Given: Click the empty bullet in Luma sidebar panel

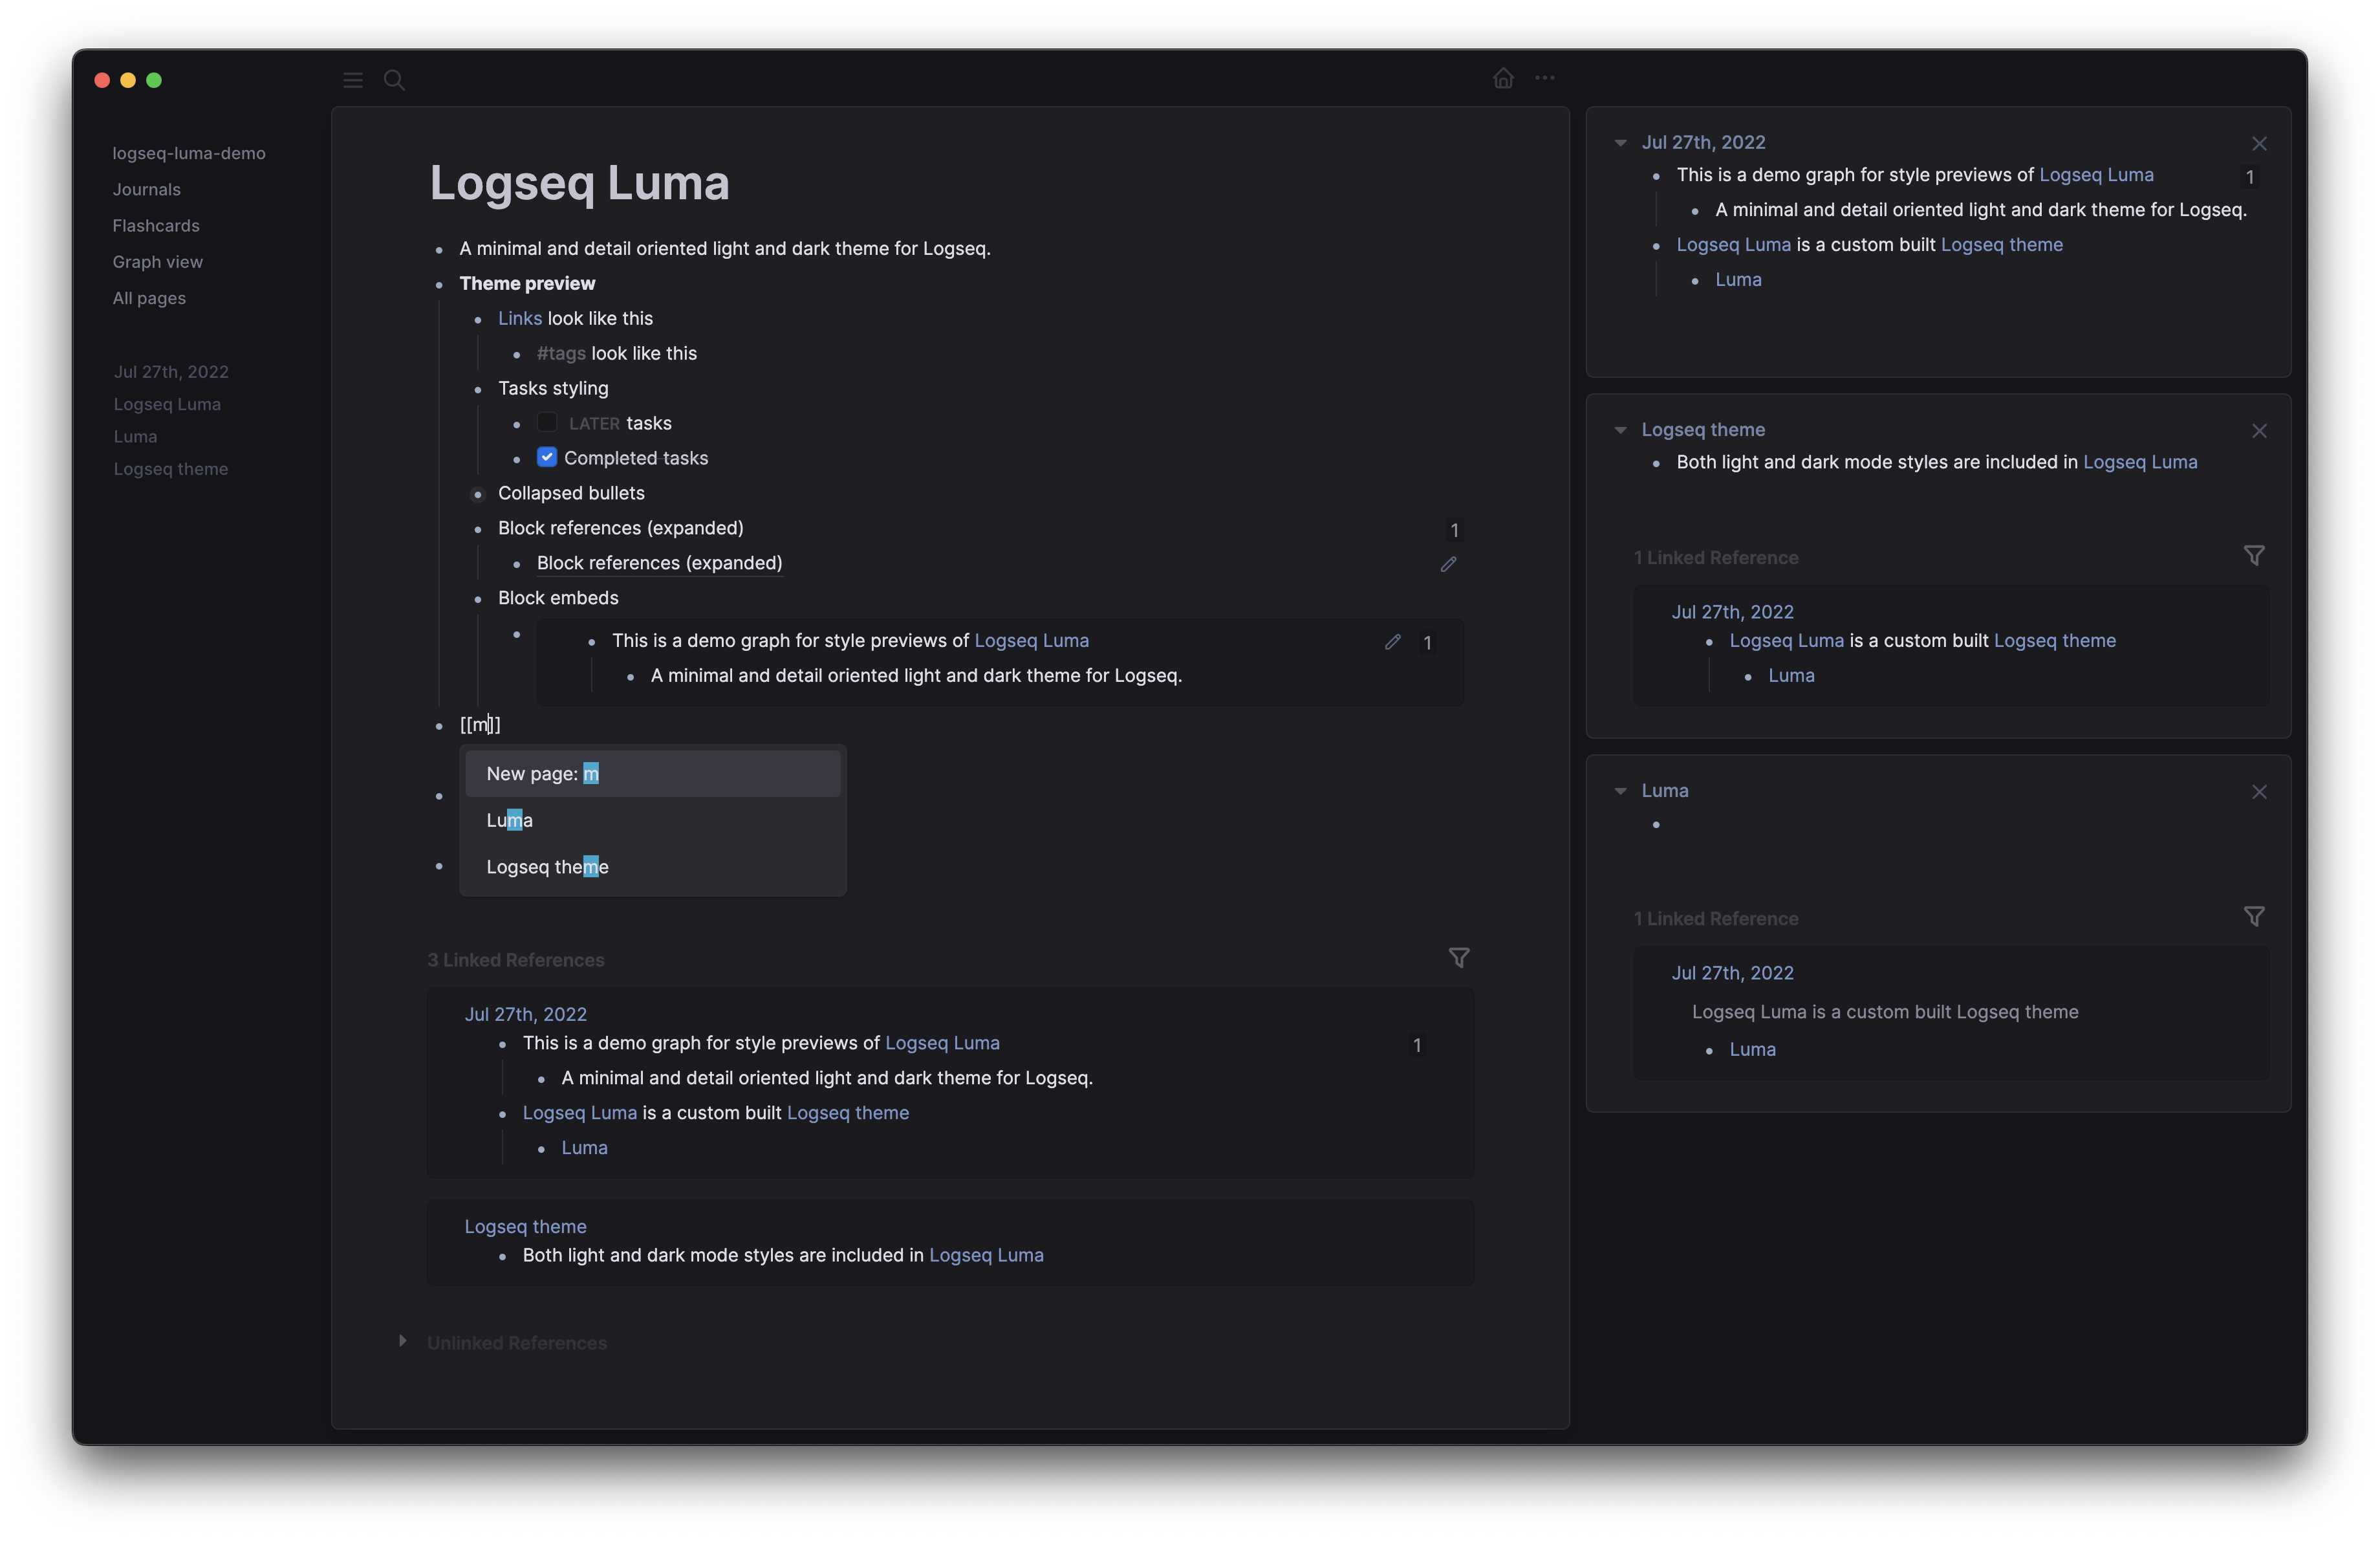Looking at the screenshot, I should 1657,825.
